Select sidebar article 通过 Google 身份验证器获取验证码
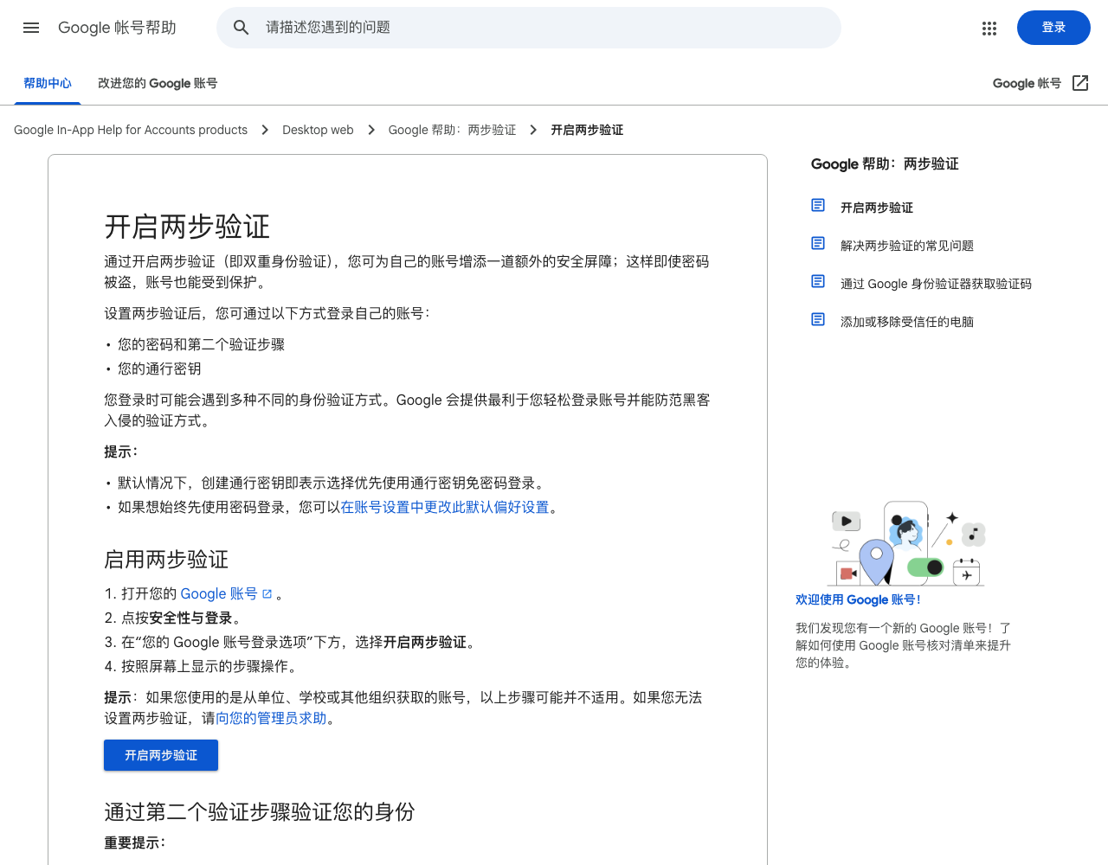 [936, 284]
